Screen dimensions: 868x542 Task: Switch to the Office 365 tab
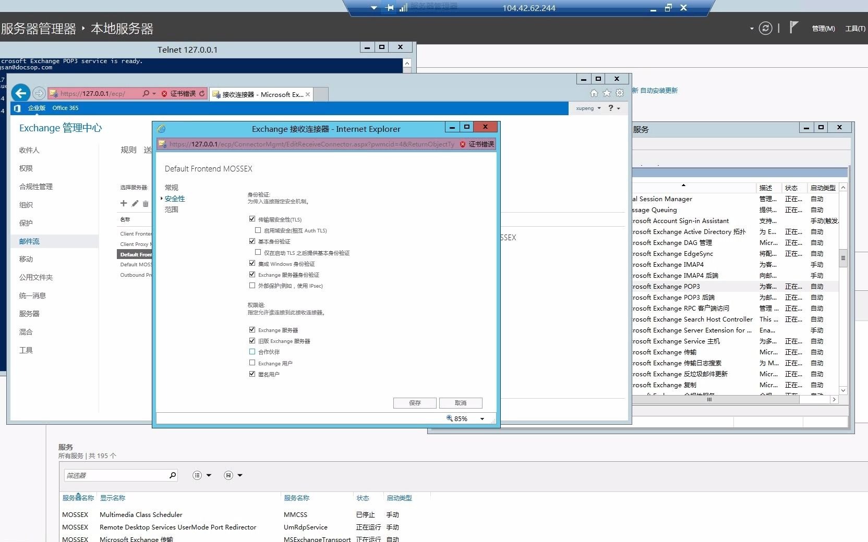pos(65,108)
